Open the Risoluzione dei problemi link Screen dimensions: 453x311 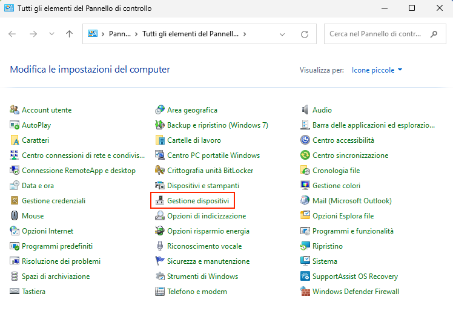[x=61, y=261]
